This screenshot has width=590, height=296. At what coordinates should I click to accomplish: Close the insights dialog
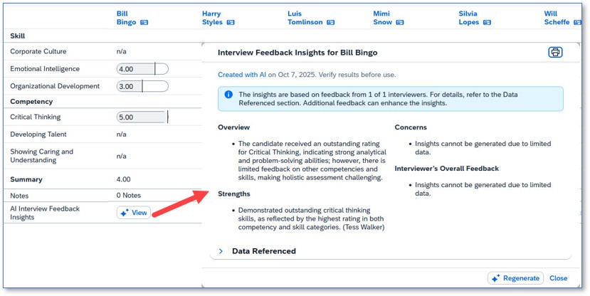558,278
